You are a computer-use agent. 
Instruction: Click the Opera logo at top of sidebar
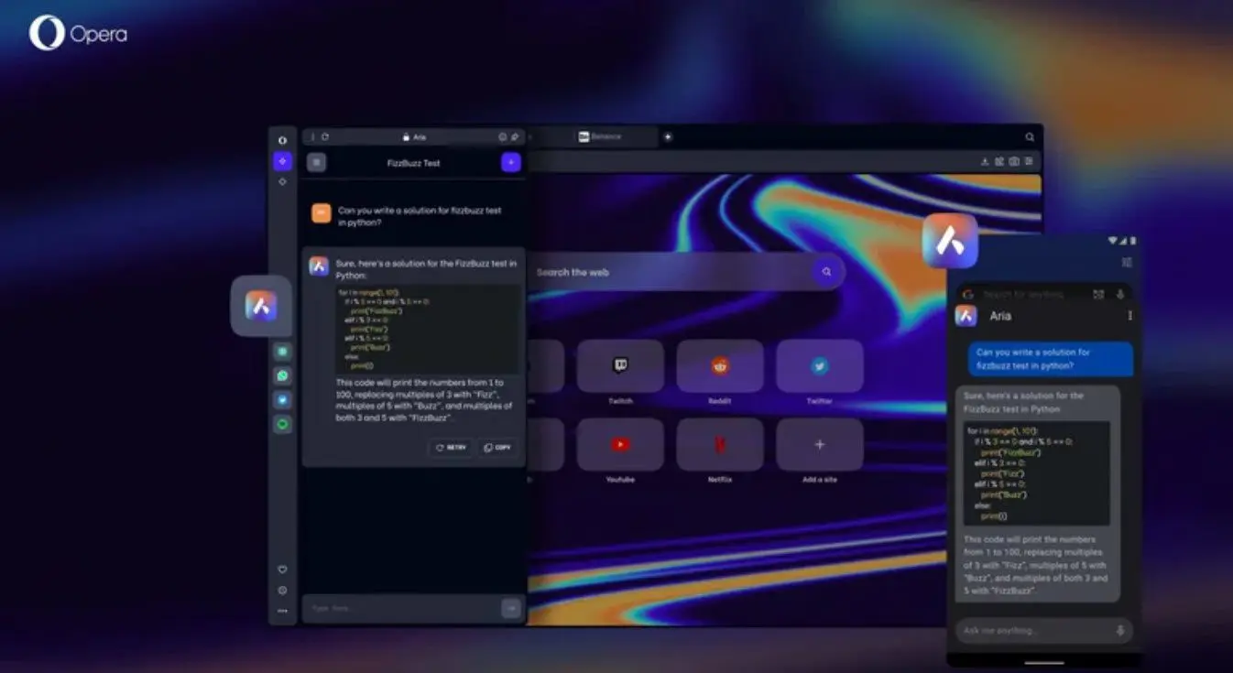(x=282, y=140)
